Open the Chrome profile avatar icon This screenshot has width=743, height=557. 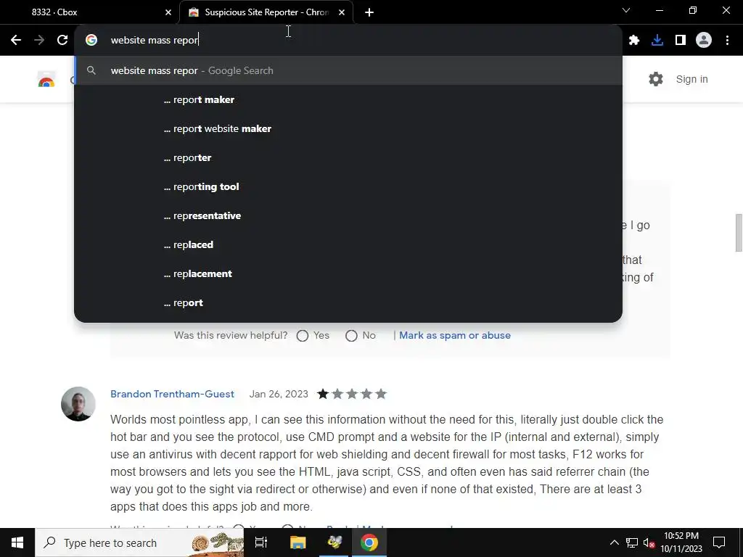(704, 41)
